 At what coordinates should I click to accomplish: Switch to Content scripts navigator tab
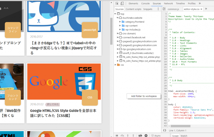click(133, 9)
